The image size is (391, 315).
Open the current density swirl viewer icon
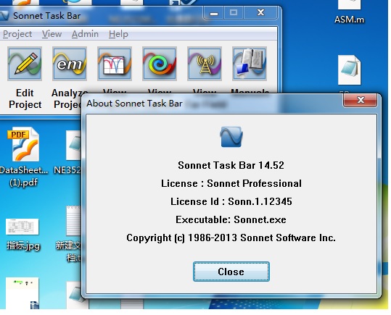coord(160,64)
